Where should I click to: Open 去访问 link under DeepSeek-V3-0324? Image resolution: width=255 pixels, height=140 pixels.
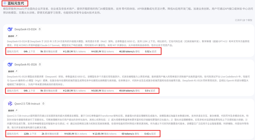coord(12,36)
